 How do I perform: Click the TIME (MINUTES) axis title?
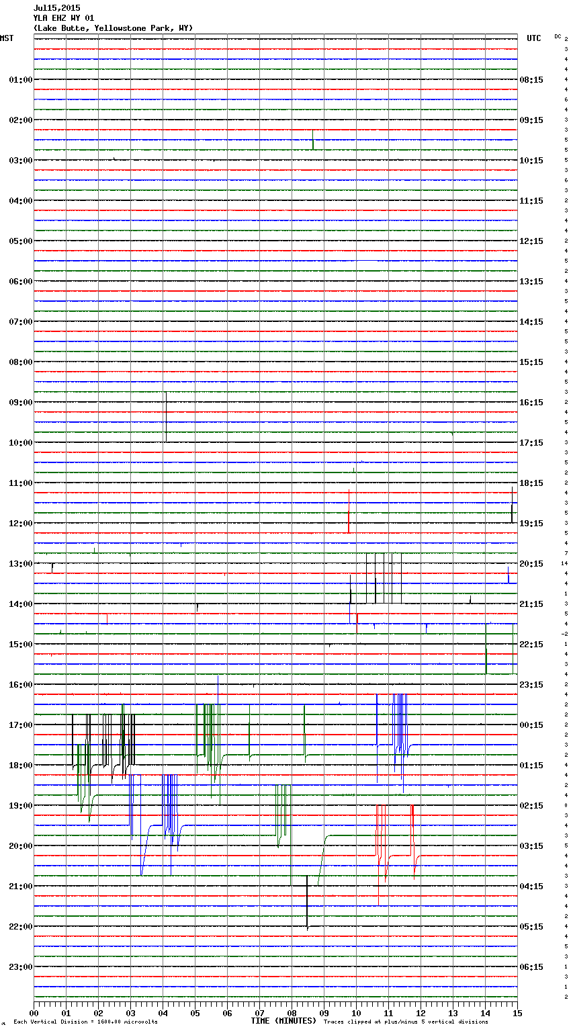coord(283,1021)
